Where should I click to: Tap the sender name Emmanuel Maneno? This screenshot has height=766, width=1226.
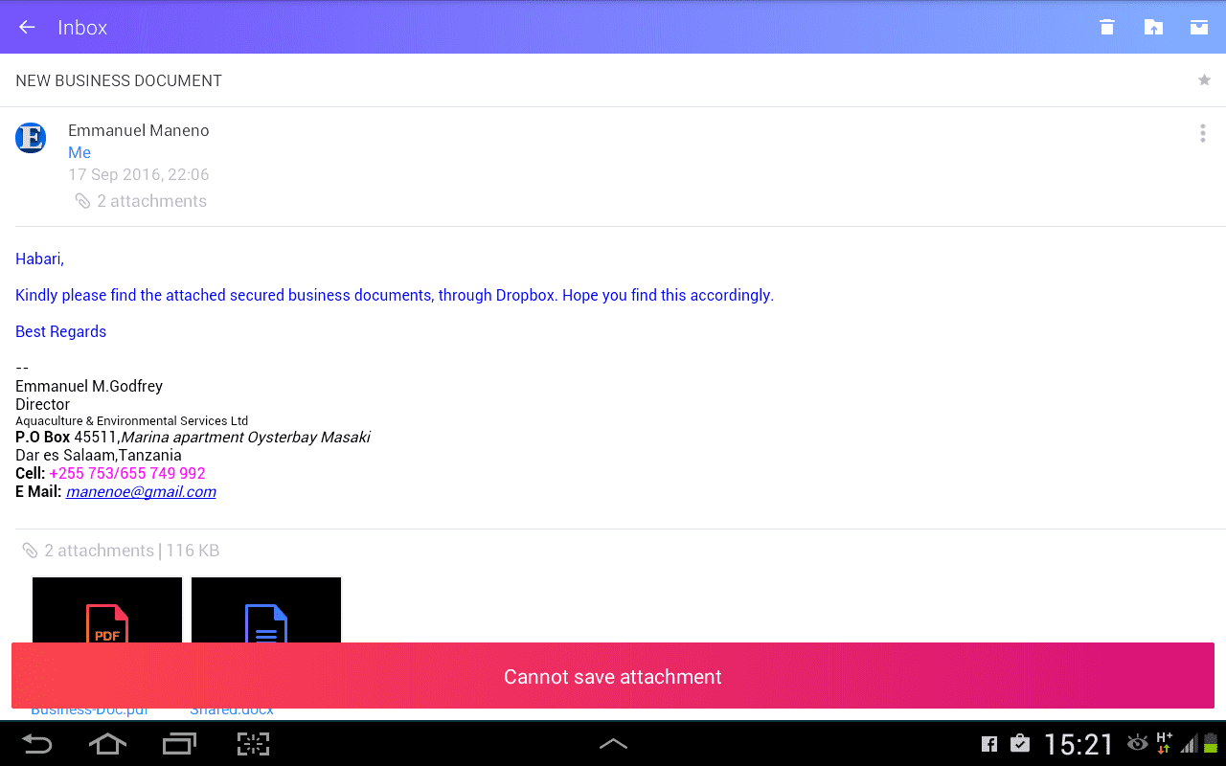139,130
